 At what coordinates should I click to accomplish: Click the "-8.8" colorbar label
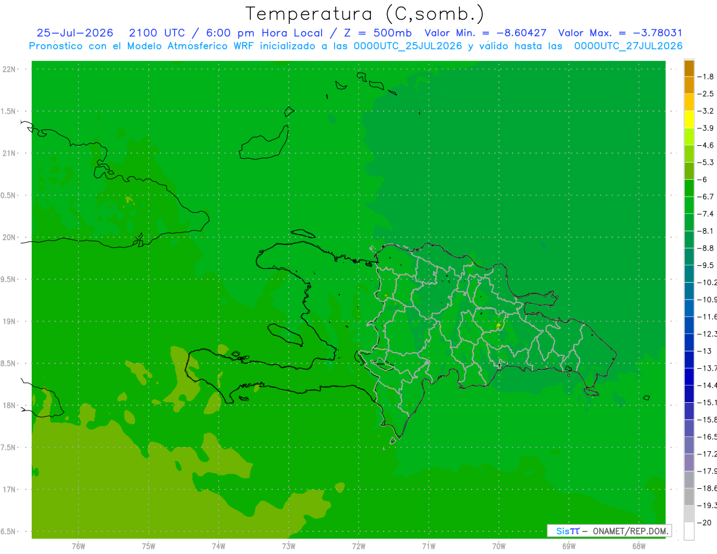[707, 248]
